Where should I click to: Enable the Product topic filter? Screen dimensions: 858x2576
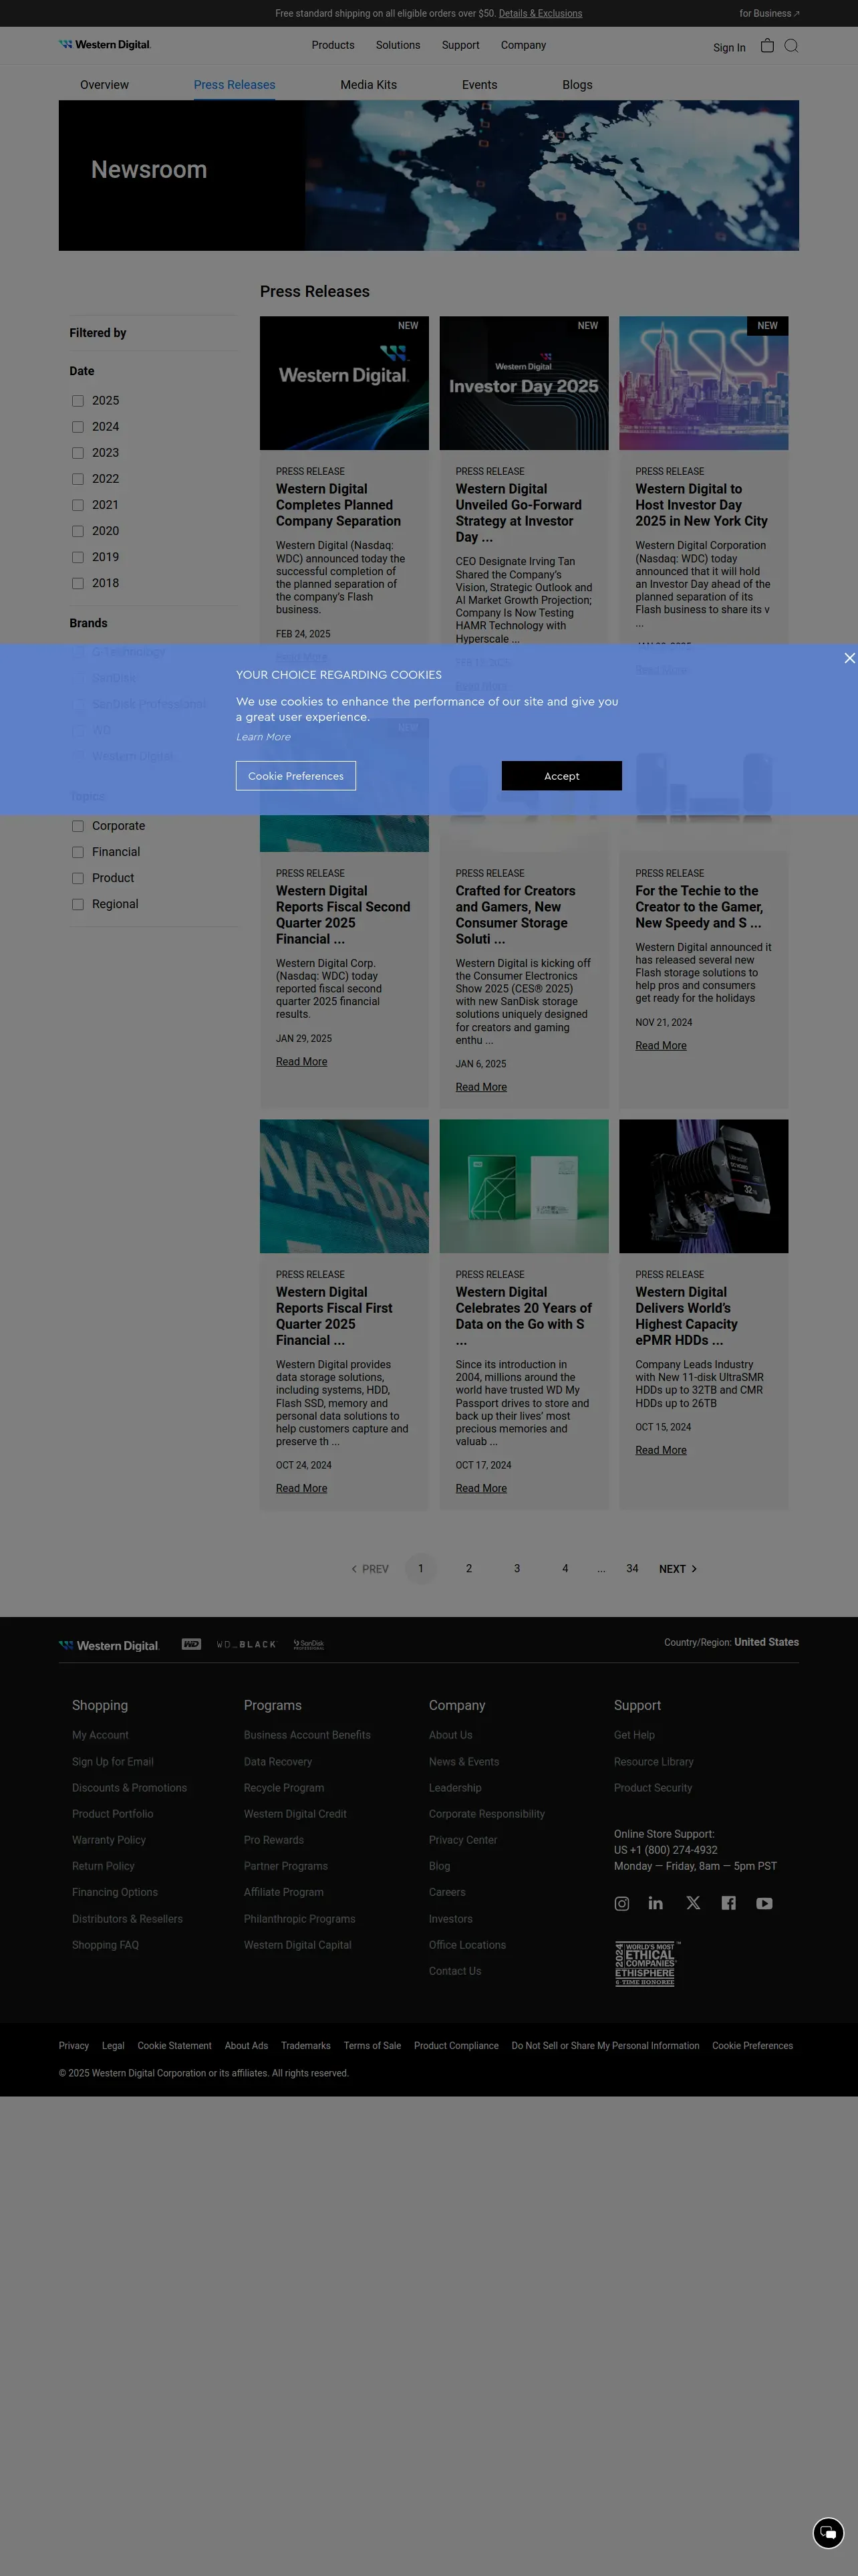(78, 878)
